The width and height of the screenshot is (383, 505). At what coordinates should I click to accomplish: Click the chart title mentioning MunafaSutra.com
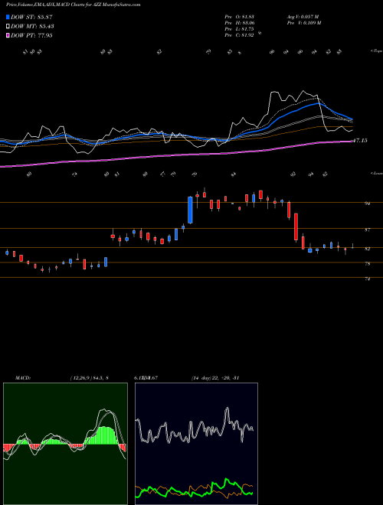(74, 5)
